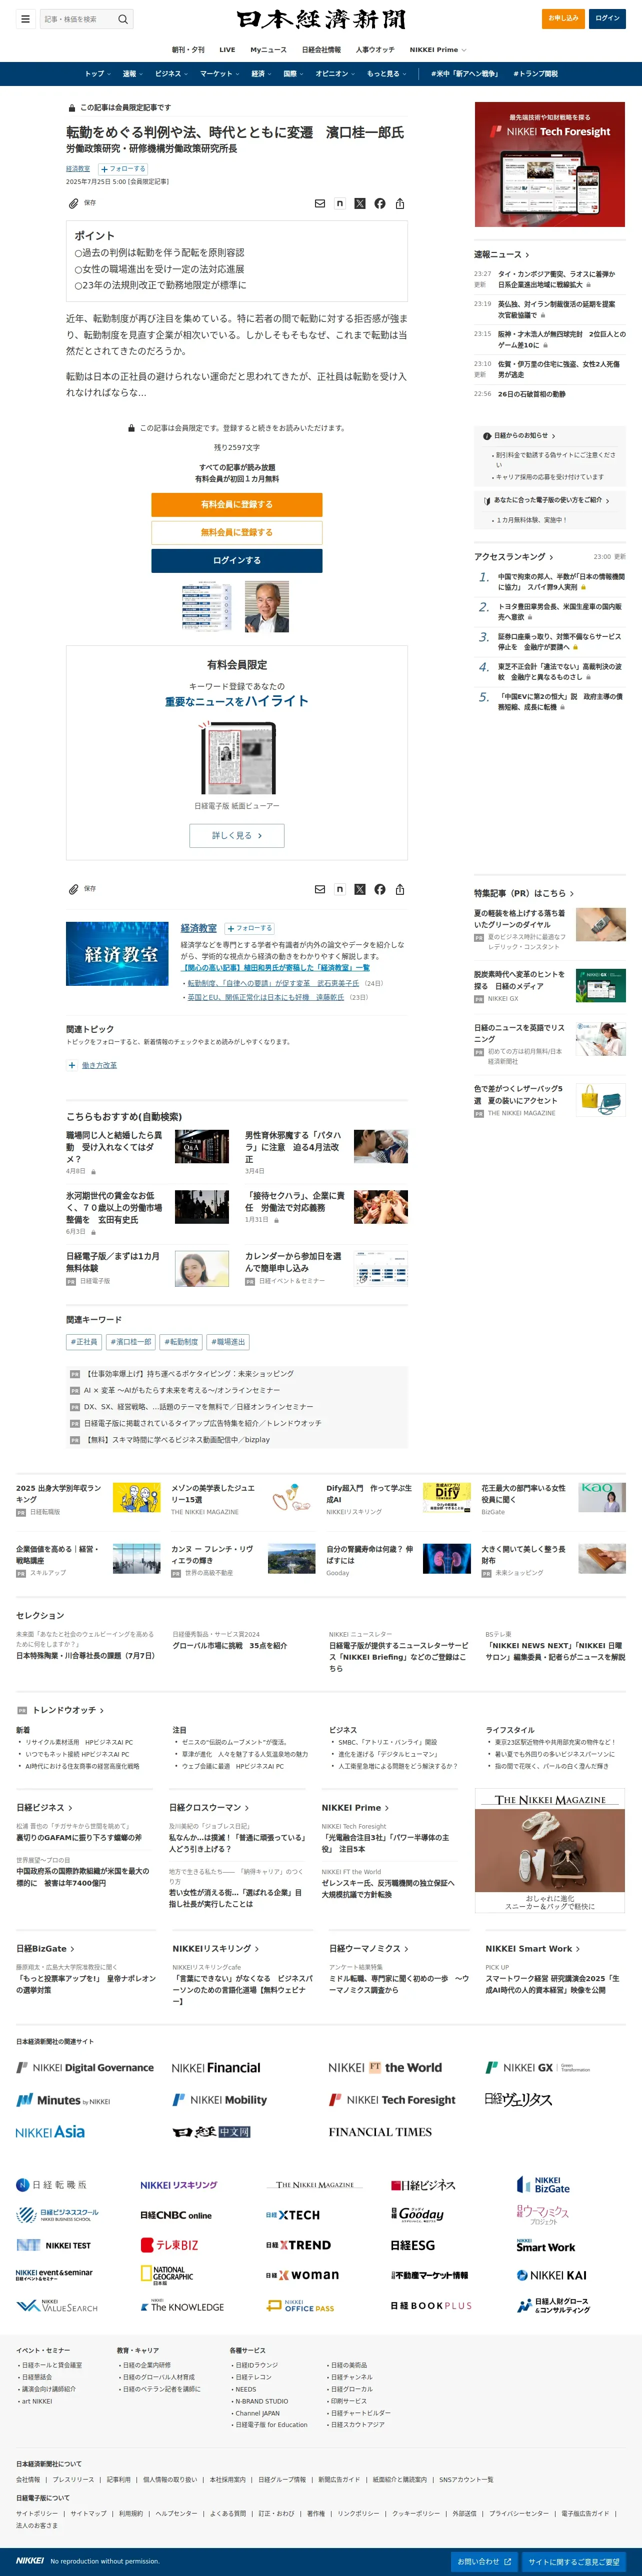Click the lower Facebook share icon
The height and width of the screenshot is (2576, 642).
[x=380, y=889]
